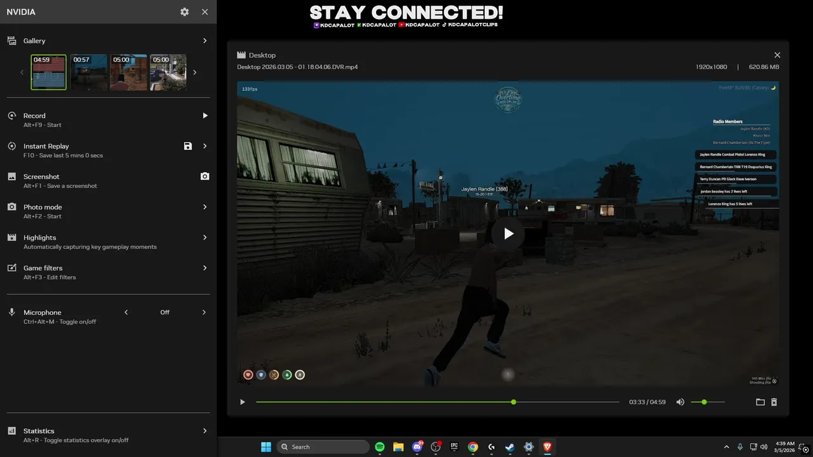Expand Instant Replay options
Viewport: 813px width, 457px height.
(x=205, y=146)
